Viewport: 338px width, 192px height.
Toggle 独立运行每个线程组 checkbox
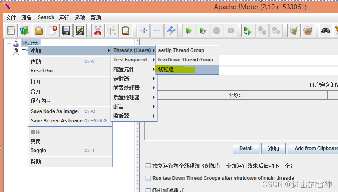(148, 166)
